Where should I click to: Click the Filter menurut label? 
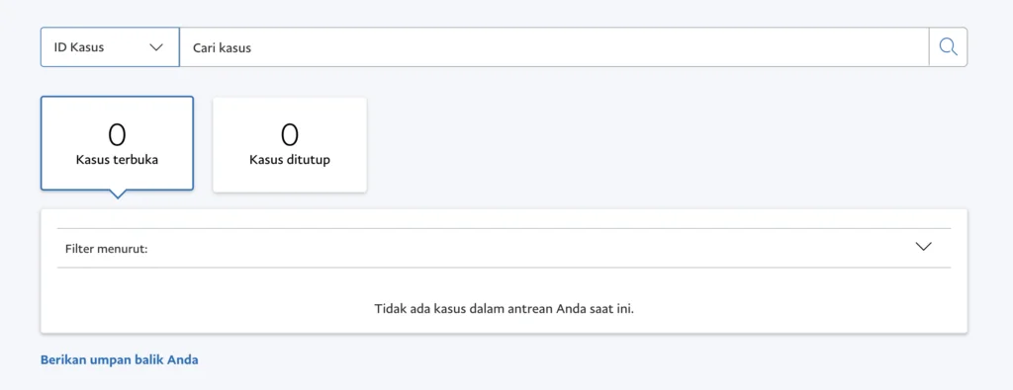point(107,248)
